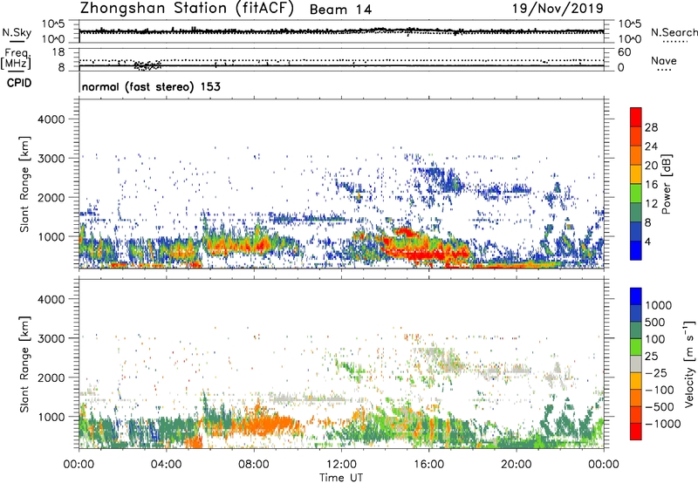The image size is (698, 483).
Task: Click 'Slant Range [km]' label of power panel
Action: click(24, 184)
